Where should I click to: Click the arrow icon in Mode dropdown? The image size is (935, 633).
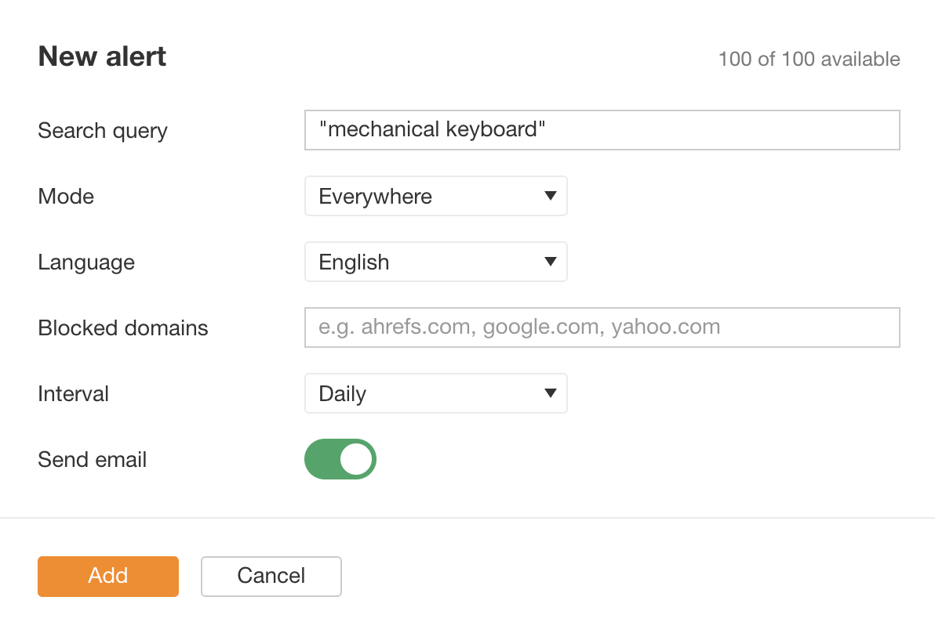[551, 196]
